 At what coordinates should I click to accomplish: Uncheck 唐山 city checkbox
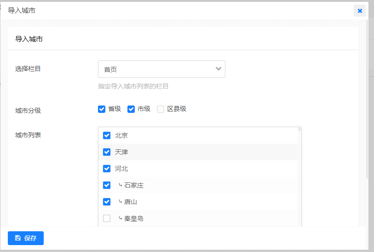click(107, 202)
